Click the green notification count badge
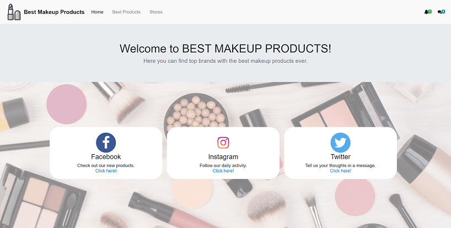This screenshot has height=228, width=451. pyautogui.click(x=429, y=12)
